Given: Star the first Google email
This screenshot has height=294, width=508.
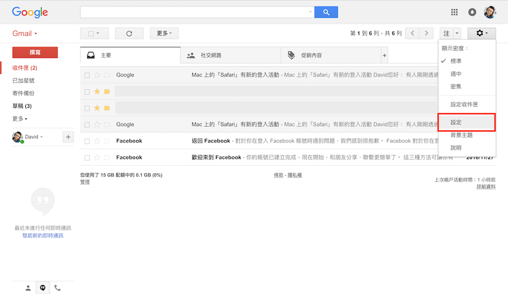Looking at the screenshot, I should tap(97, 75).
